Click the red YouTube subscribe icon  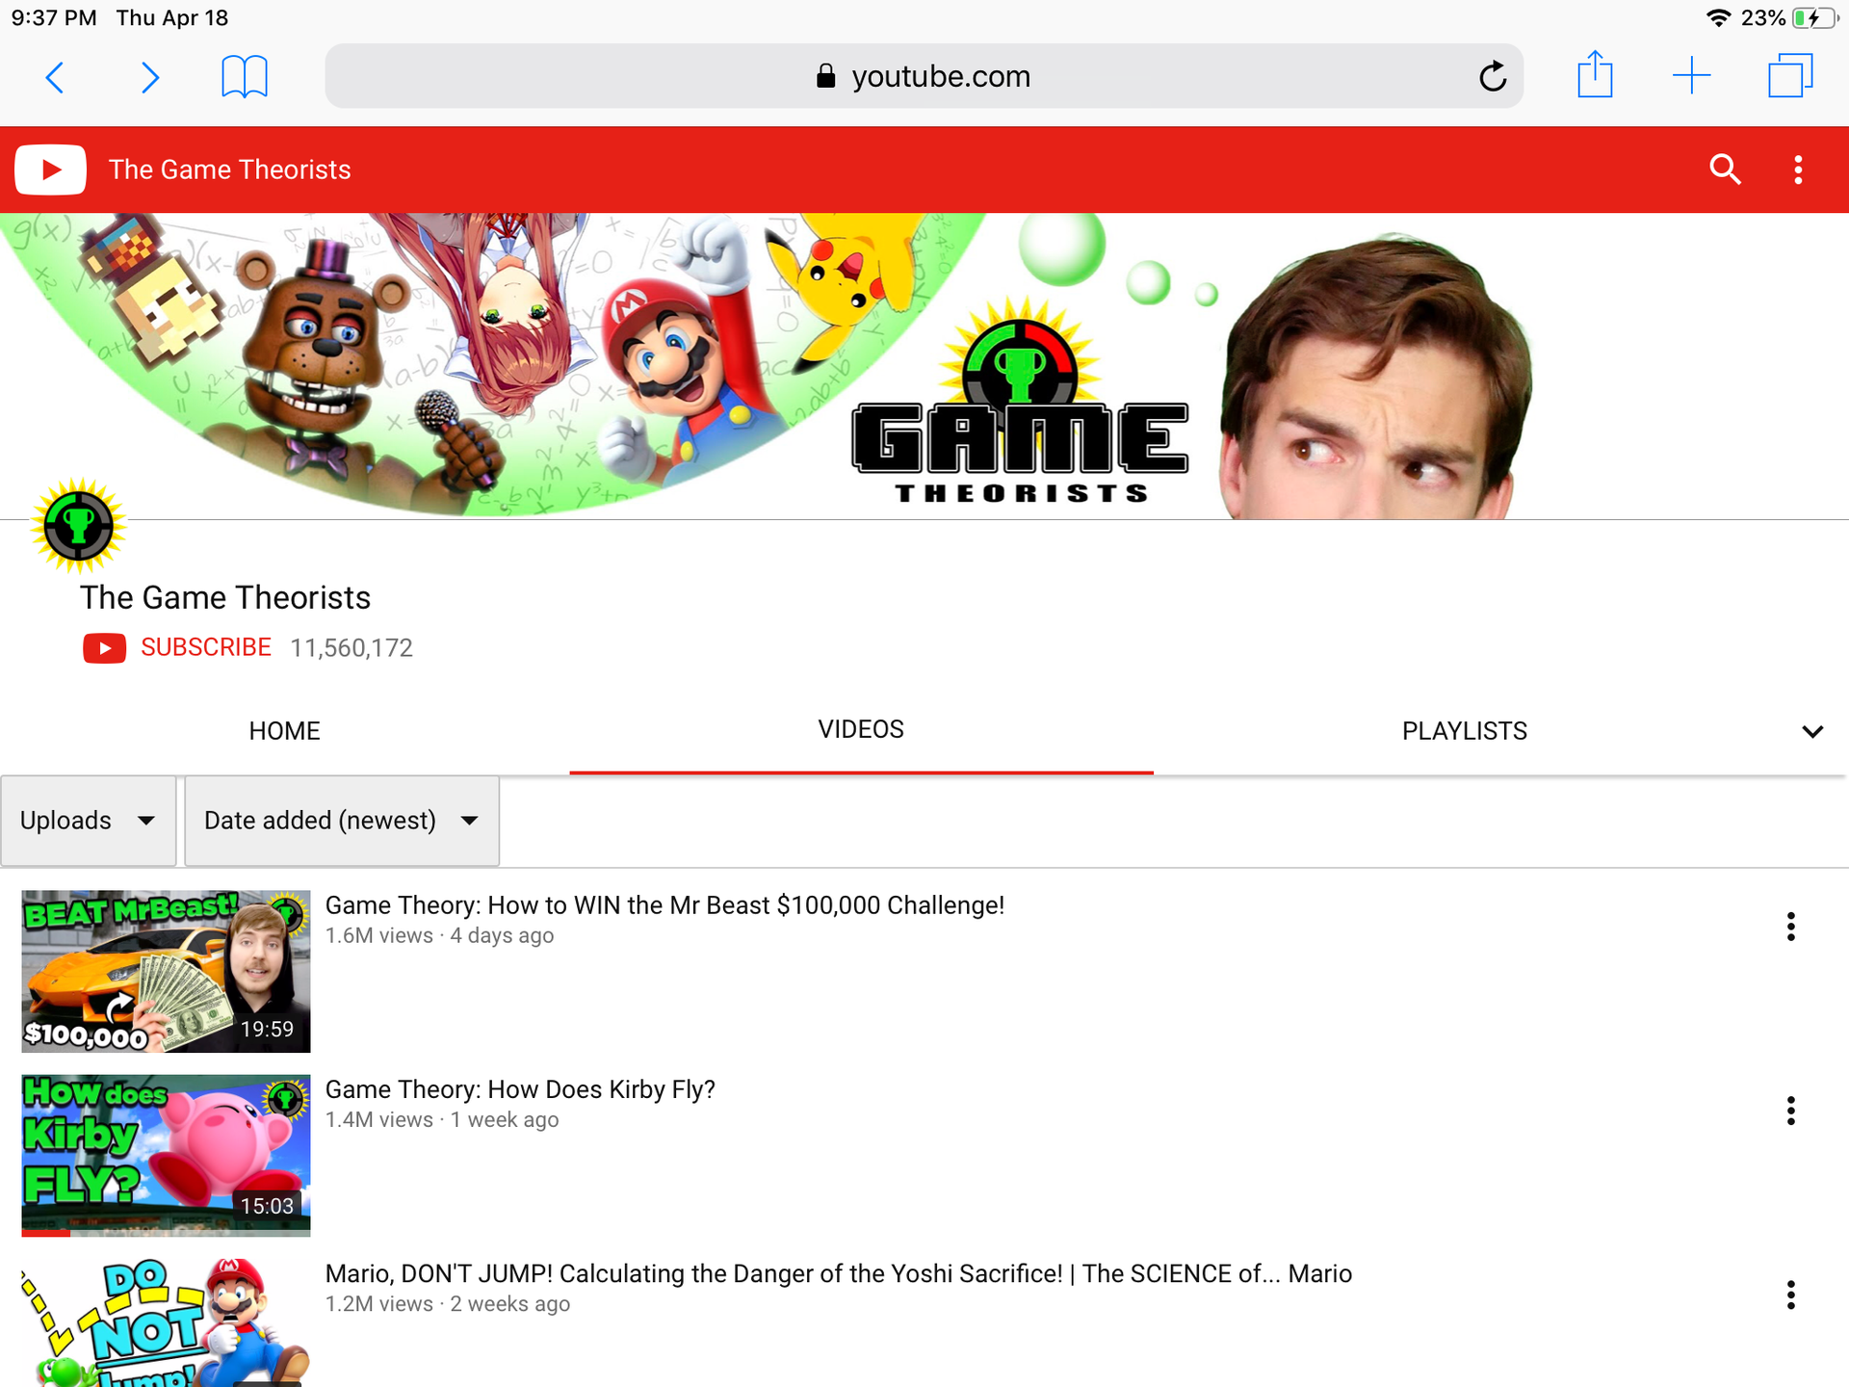104,648
